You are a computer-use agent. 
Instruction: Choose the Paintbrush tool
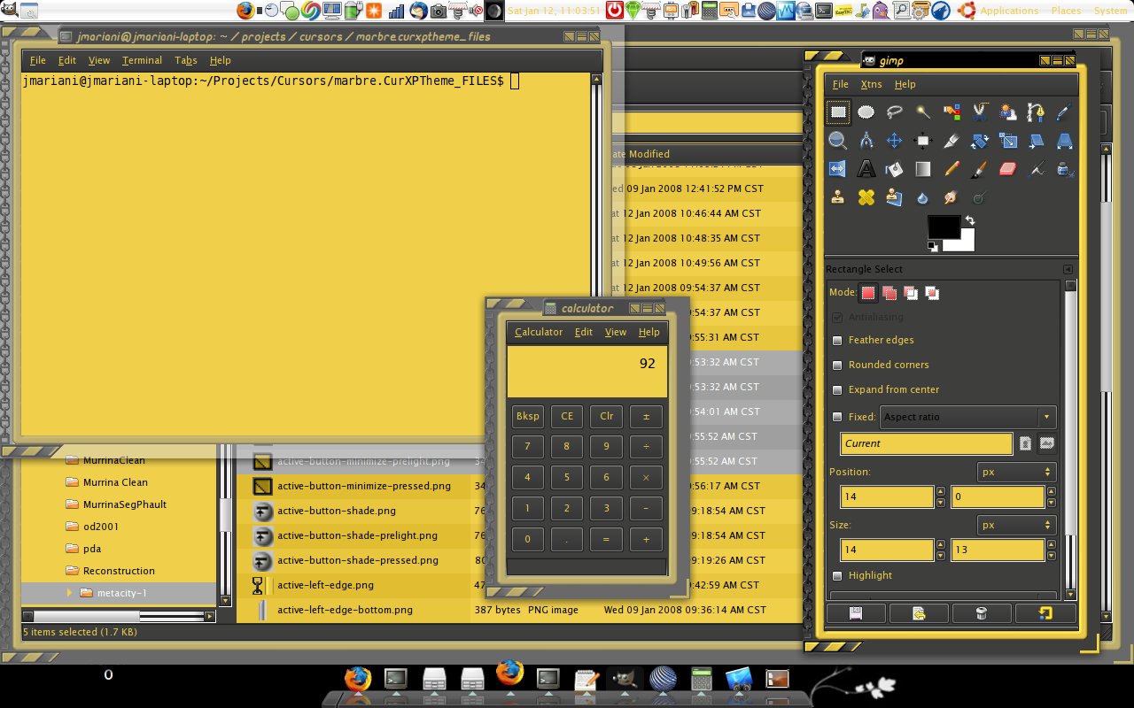980,168
